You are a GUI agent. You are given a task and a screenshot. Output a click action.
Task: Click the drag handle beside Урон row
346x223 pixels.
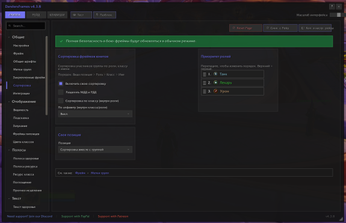[205, 91]
